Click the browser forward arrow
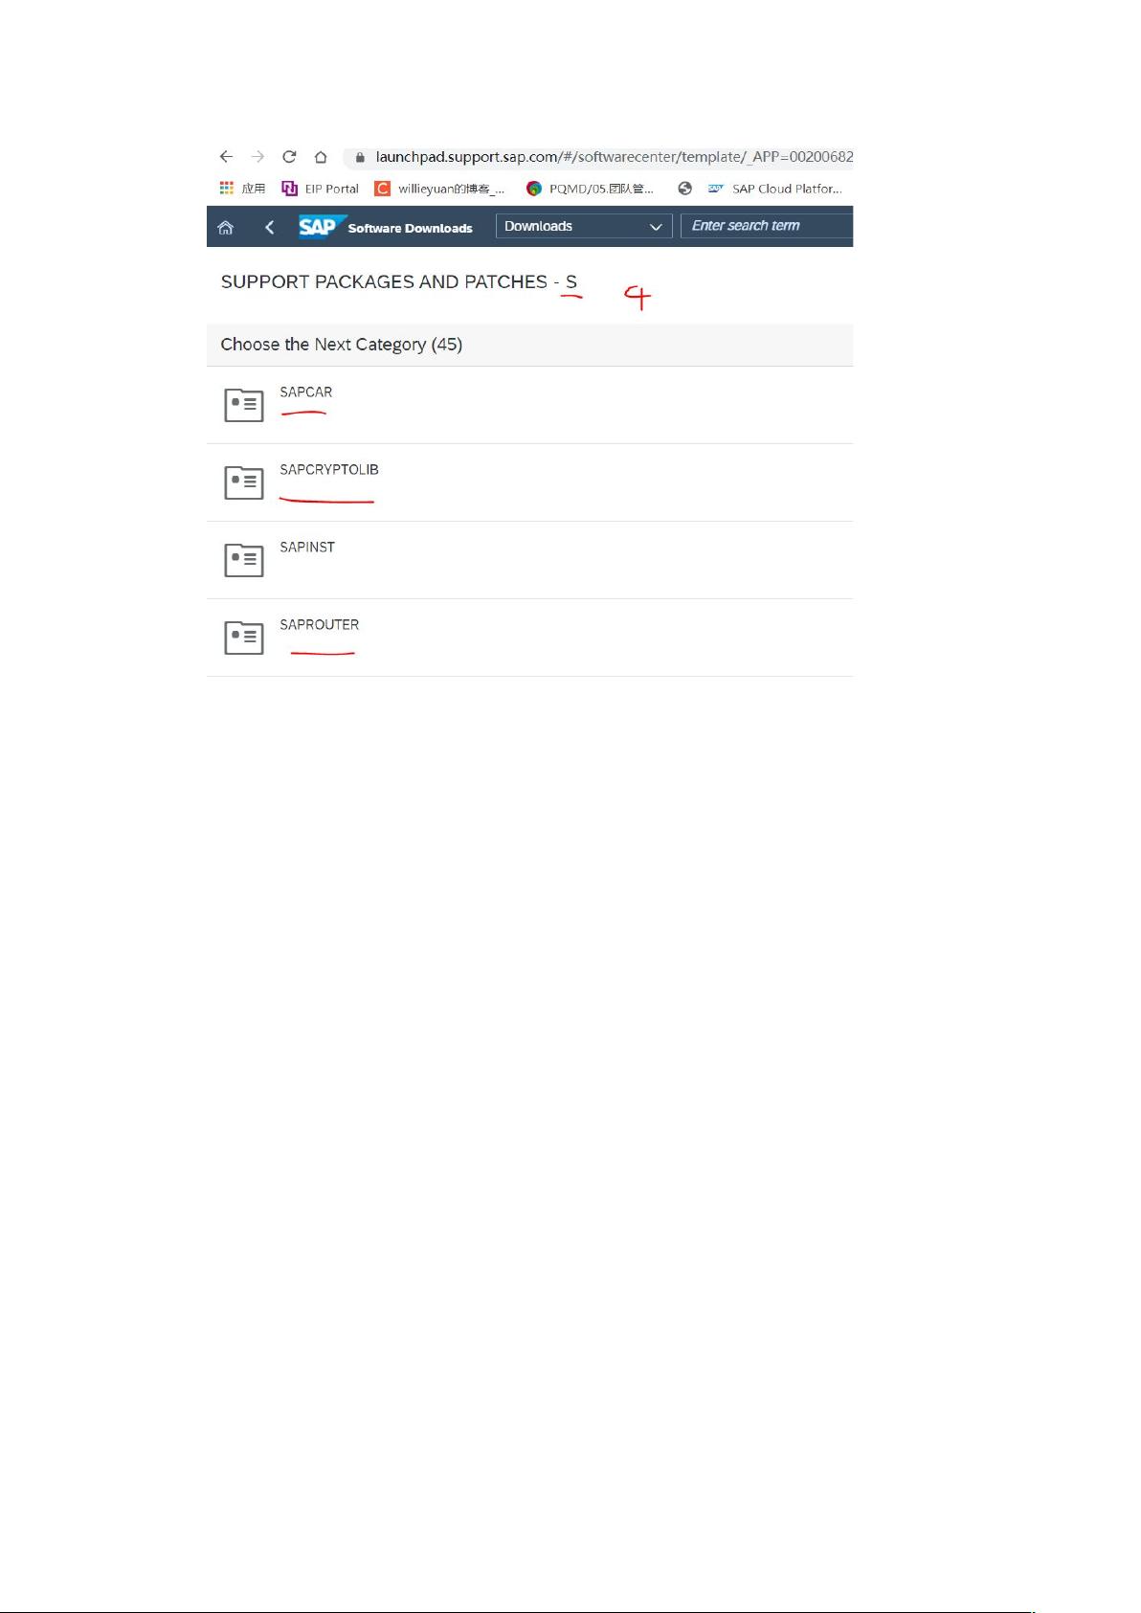This screenshot has width=1141, height=1613. pyautogui.click(x=257, y=156)
